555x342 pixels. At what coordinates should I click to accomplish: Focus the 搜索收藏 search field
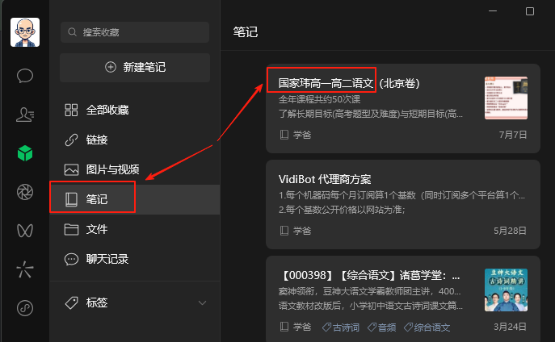(x=135, y=32)
